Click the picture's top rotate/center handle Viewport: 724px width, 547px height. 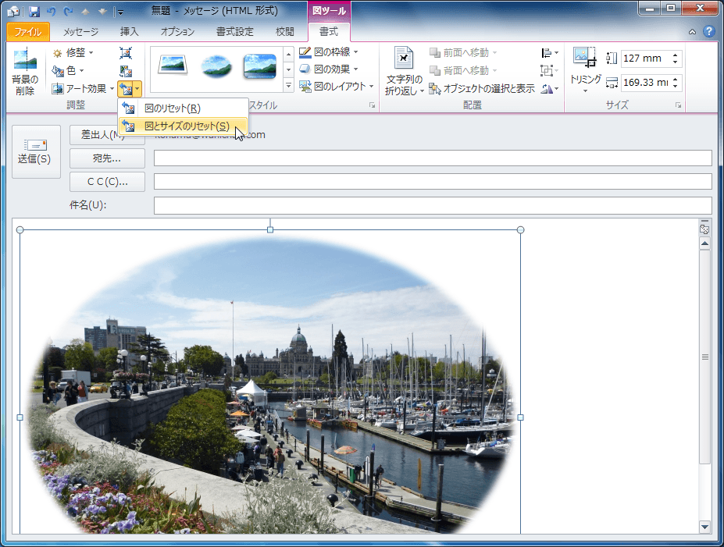click(x=270, y=229)
